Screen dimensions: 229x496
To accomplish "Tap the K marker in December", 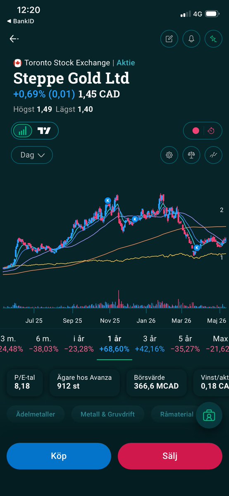I will point(135,219).
